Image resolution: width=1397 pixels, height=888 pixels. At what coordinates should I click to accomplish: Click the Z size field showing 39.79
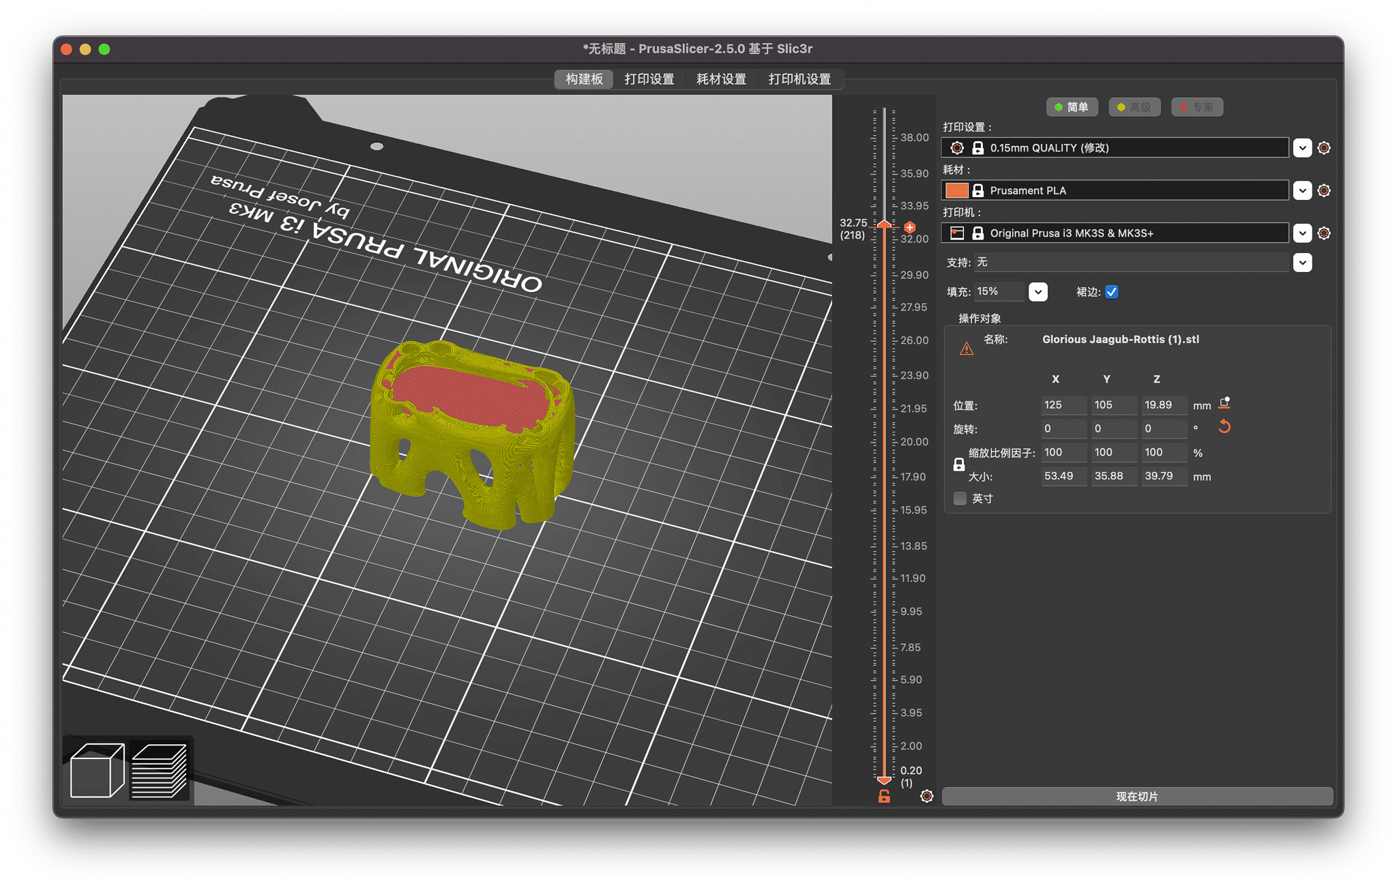(1164, 476)
